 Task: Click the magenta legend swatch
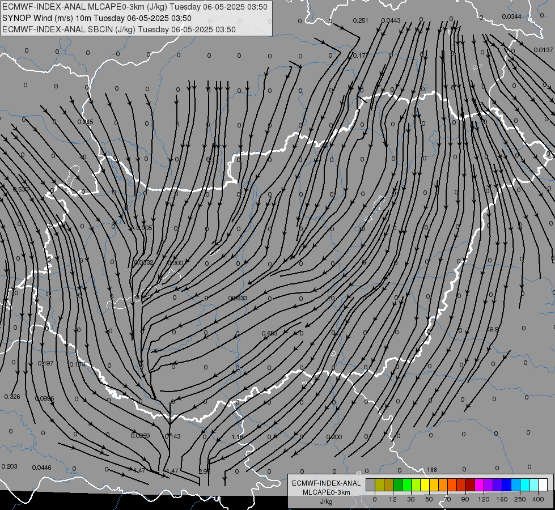tap(480, 485)
